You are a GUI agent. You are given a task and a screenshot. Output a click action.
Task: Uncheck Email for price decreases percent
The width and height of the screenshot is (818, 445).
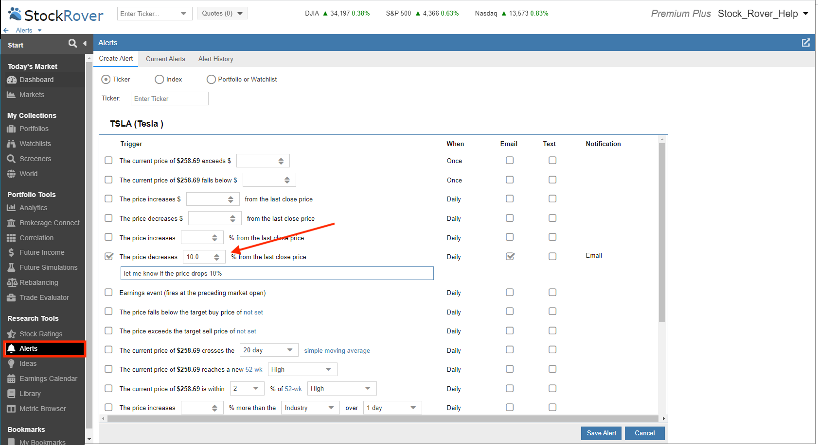pyautogui.click(x=510, y=256)
